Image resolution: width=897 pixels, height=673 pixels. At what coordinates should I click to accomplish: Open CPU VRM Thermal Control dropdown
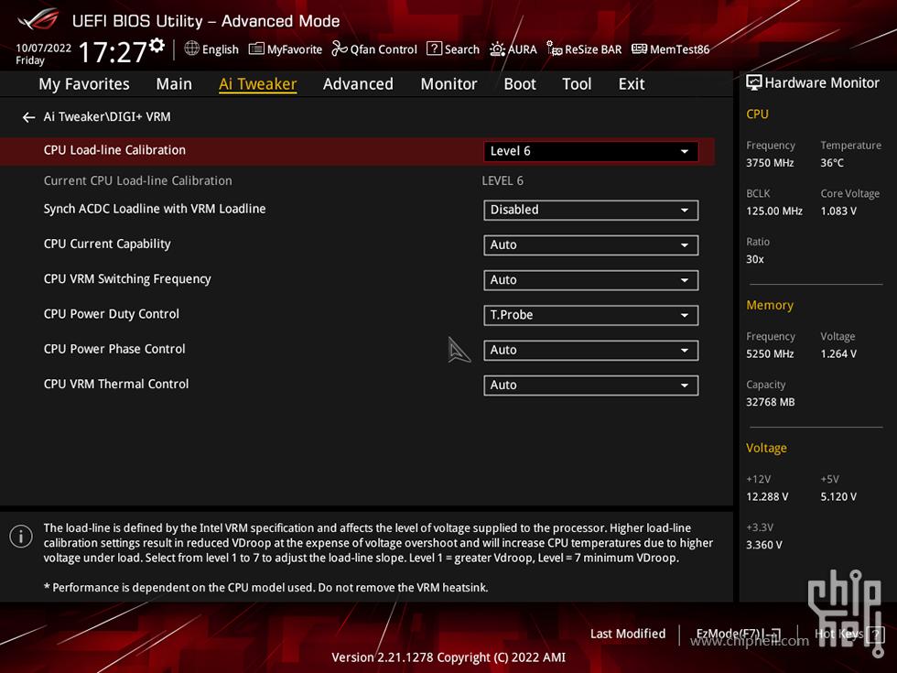point(590,385)
